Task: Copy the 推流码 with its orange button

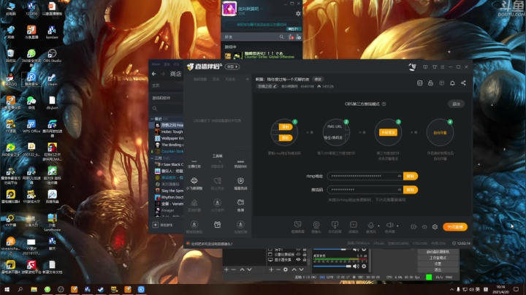Action: [x=411, y=190]
